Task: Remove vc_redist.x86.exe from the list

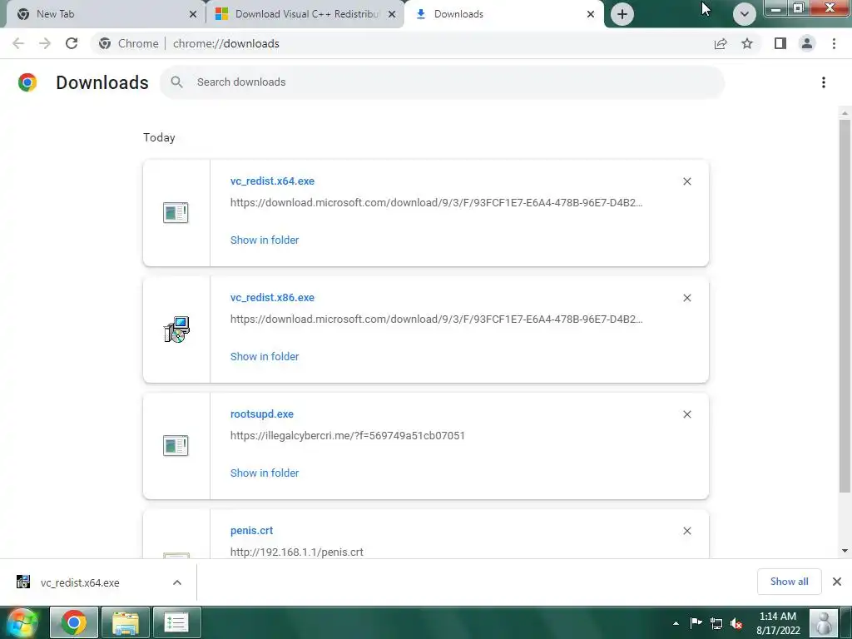Action: point(686,298)
